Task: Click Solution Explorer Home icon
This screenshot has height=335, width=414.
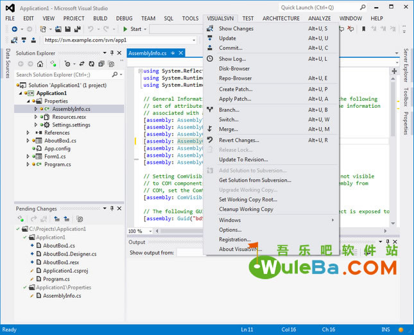Action: pos(40,64)
